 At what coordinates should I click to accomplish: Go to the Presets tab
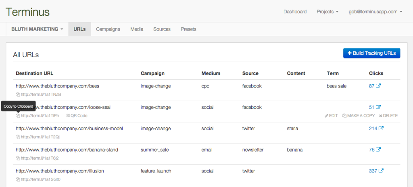(x=188, y=29)
